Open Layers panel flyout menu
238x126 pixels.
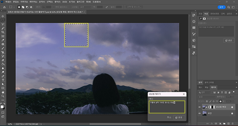pos(236,87)
